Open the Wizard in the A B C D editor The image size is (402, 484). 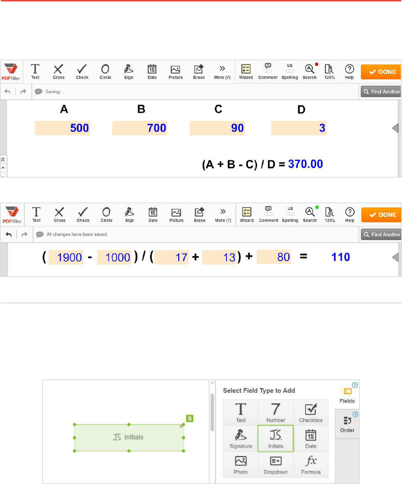(246, 72)
